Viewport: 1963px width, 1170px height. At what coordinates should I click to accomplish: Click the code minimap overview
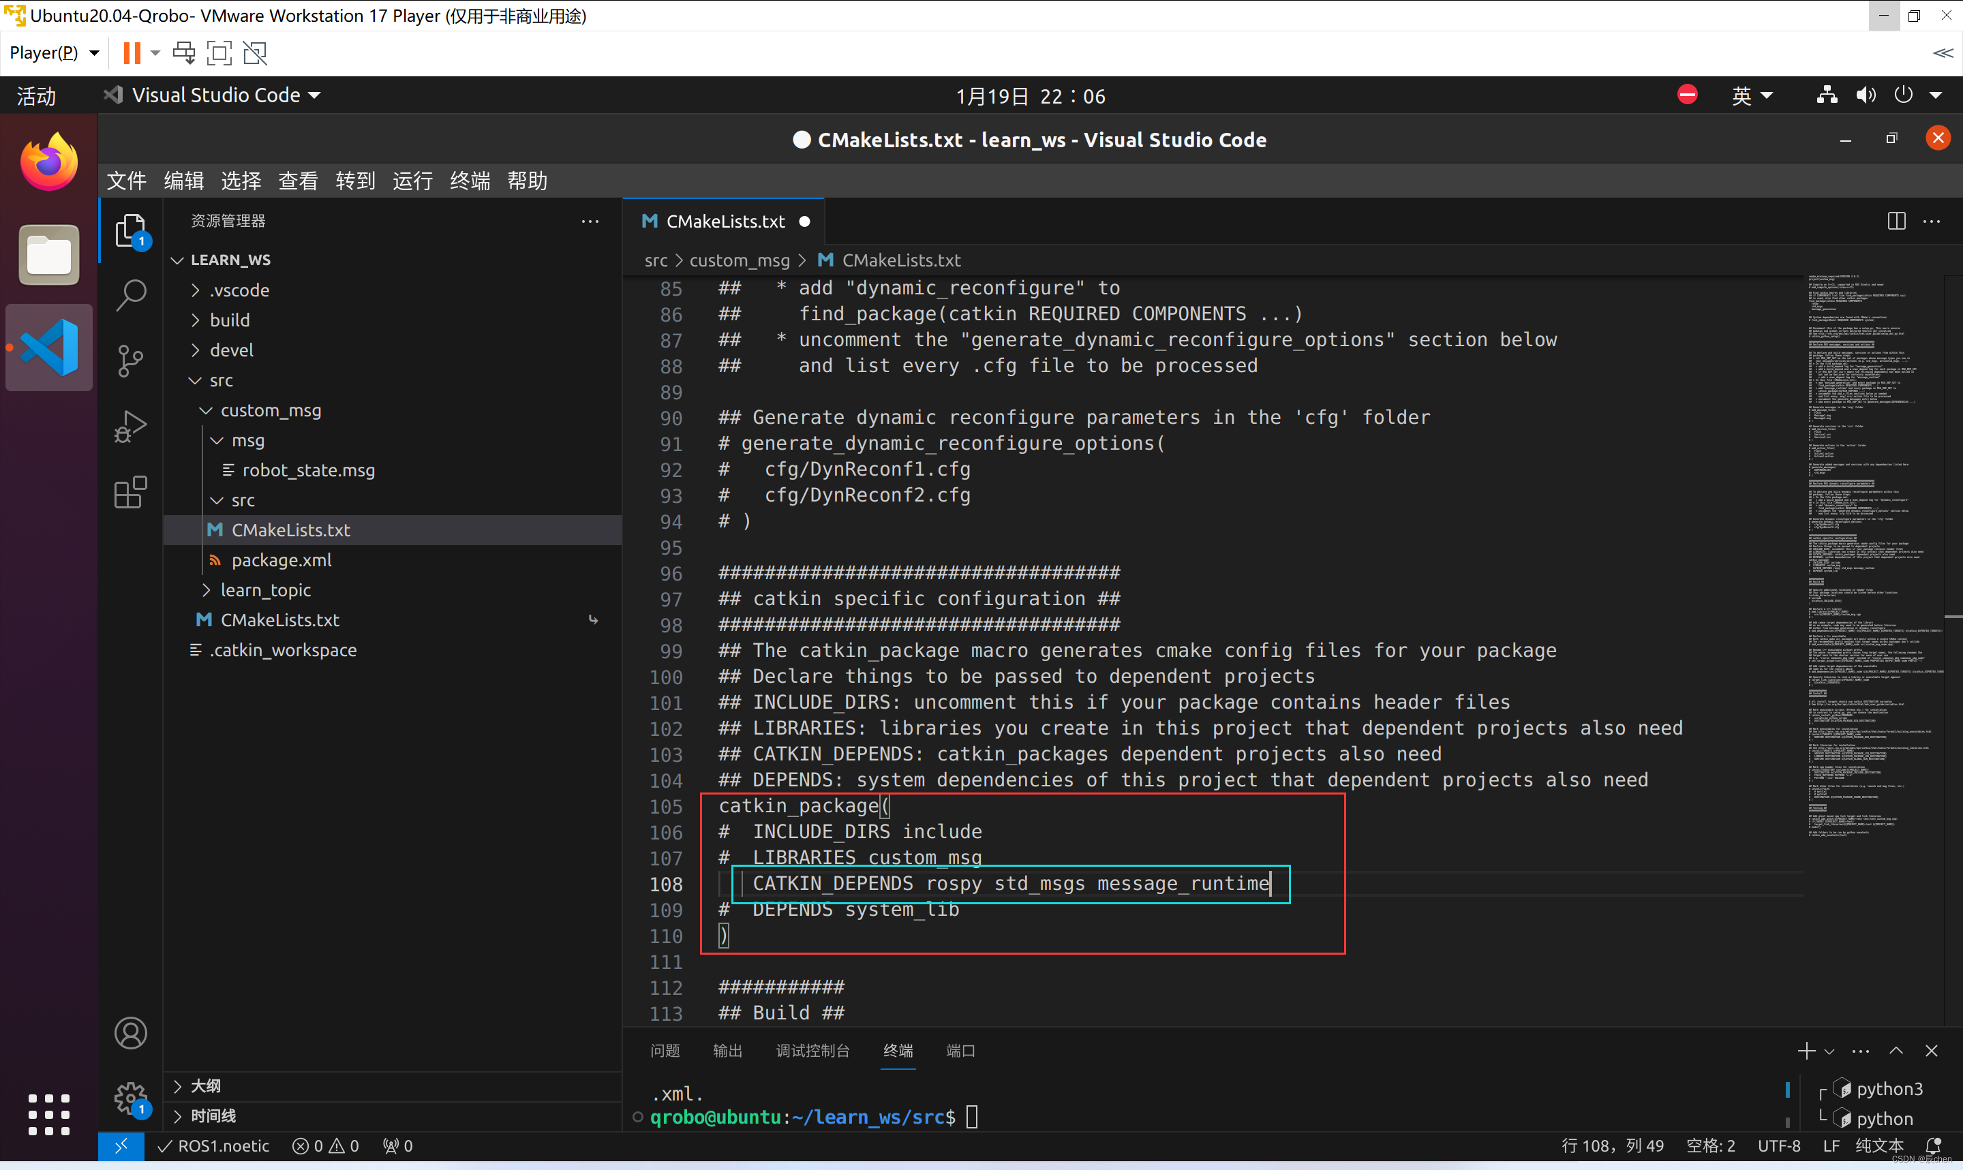tap(1876, 556)
